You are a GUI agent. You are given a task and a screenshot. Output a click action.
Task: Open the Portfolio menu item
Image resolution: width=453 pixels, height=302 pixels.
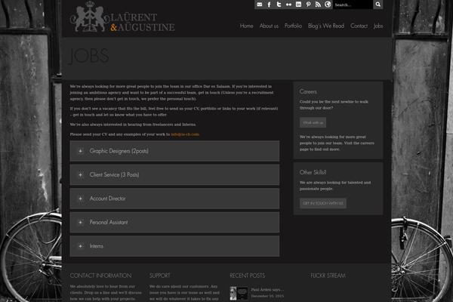[293, 26]
